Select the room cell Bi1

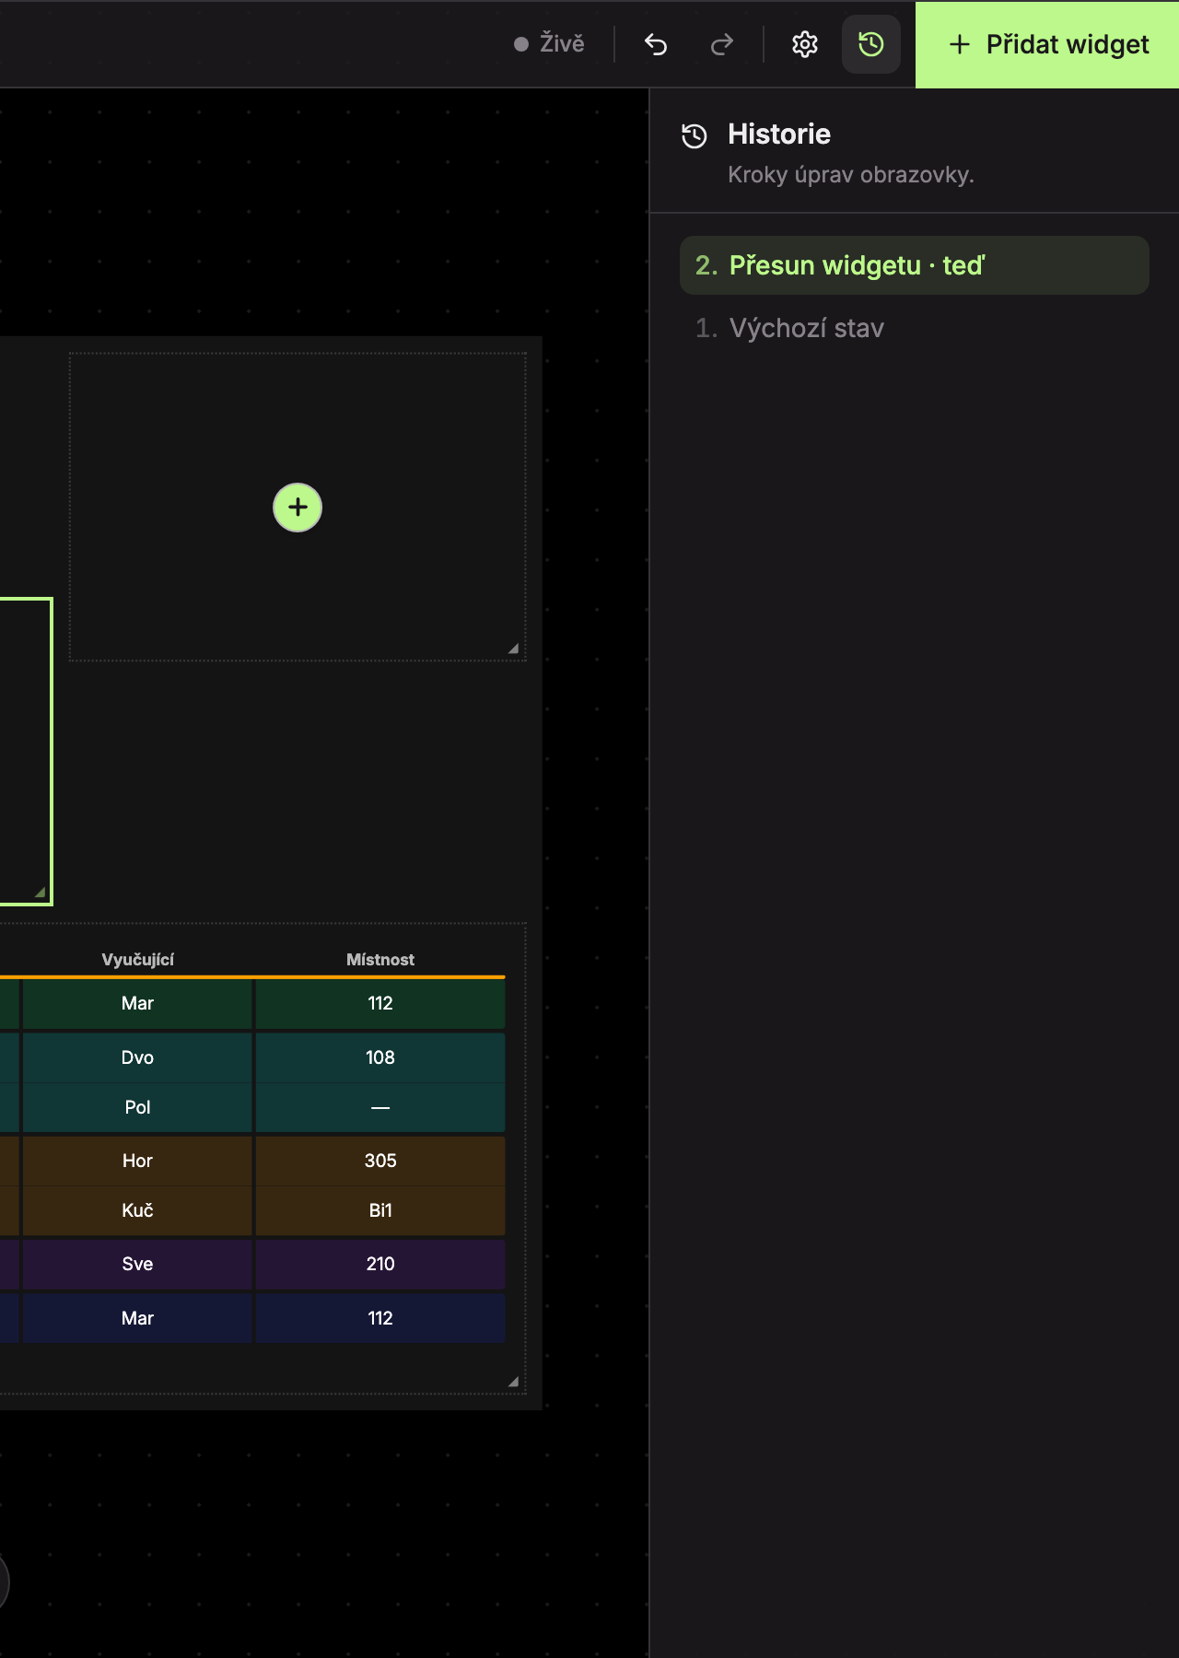click(x=380, y=1210)
